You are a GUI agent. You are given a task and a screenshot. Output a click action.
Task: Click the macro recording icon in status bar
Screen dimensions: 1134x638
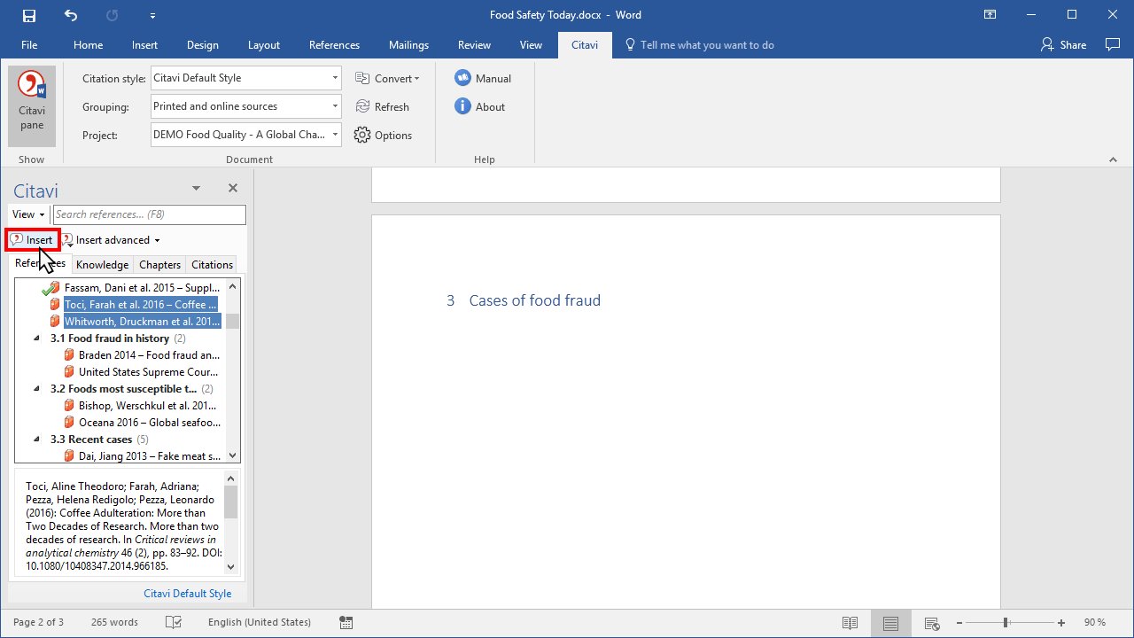tap(346, 623)
